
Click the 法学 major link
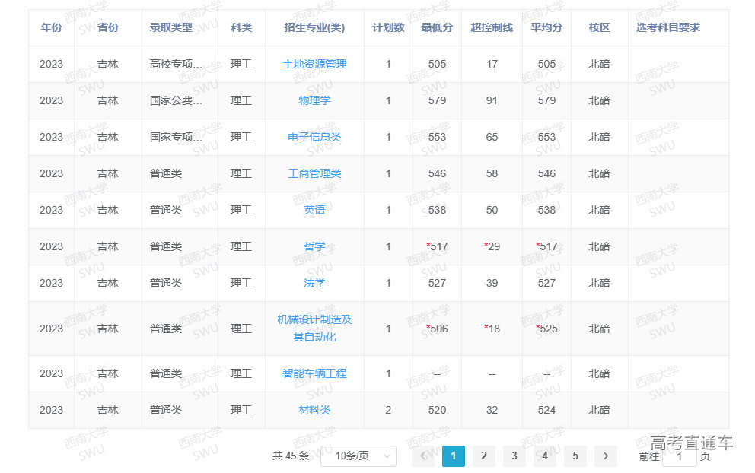[x=314, y=283]
